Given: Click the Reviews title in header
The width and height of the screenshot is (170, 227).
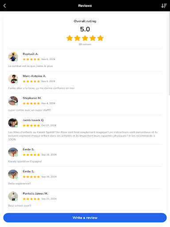Looking at the screenshot, I should click(85, 6).
